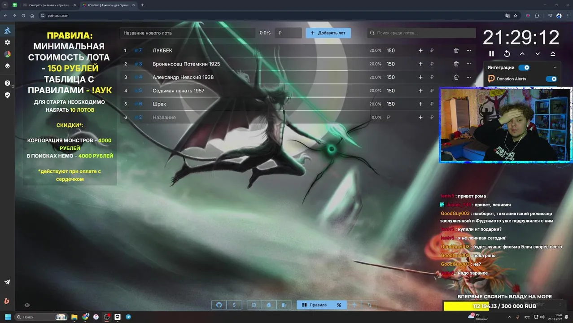Collapse the Интеграции panel chevron
The height and width of the screenshot is (323, 573).
(x=555, y=68)
